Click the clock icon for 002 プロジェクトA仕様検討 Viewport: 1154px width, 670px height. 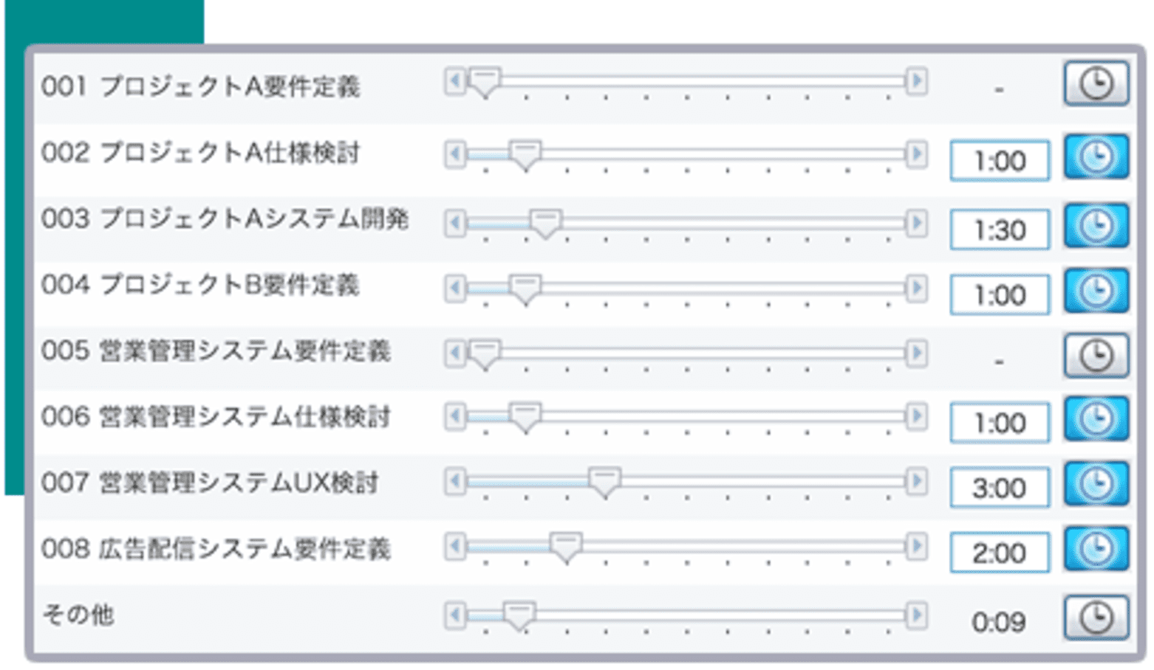(1096, 157)
